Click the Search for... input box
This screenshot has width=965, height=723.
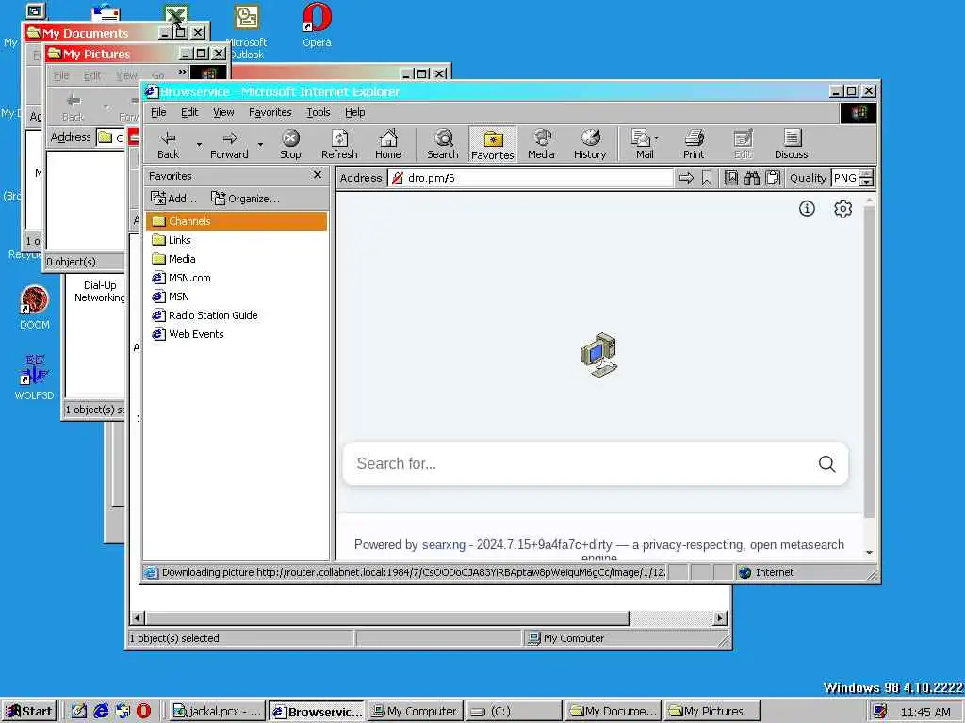(x=579, y=463)
